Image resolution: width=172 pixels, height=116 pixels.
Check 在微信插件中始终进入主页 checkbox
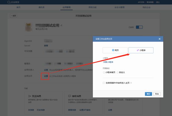point(104,83)
